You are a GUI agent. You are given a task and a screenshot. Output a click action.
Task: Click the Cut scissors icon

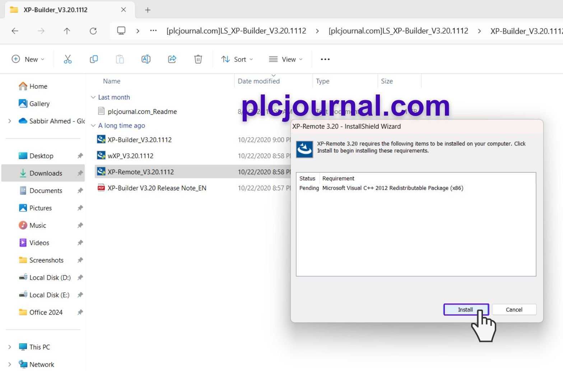[68, 59]
